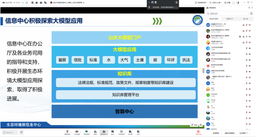Screen dimensions: 255x137
Task: Open the settings gear in top bar
Action: click(x=226, y=2)
